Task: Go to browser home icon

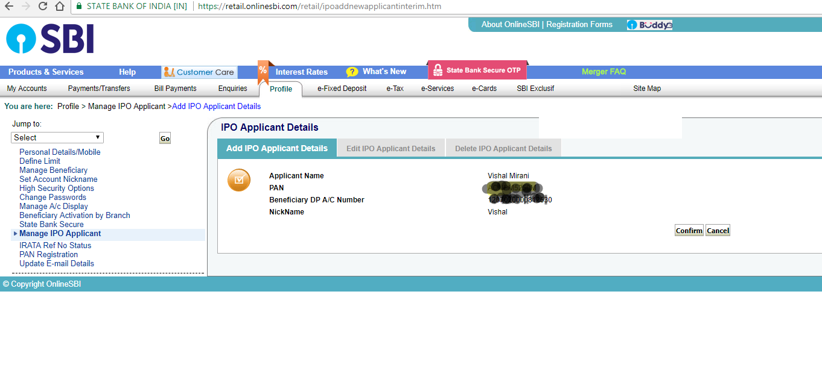Action: pyautogui.click(x=59, y=7)
